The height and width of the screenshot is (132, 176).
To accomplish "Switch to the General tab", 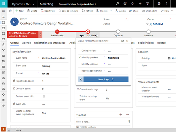I will click(x=15, y=43).
